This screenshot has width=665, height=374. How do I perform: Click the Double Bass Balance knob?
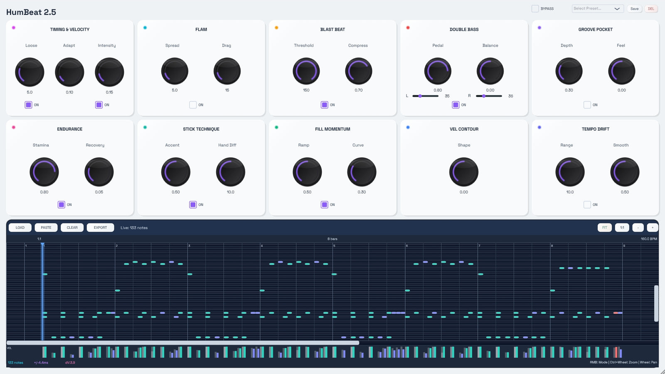[x=490, y=71]
